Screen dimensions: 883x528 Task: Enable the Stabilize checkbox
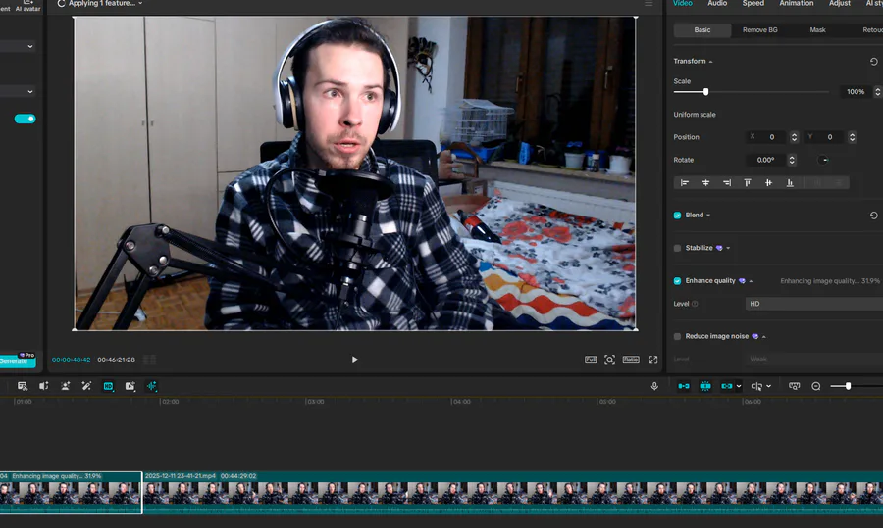(x=677, y=248)
